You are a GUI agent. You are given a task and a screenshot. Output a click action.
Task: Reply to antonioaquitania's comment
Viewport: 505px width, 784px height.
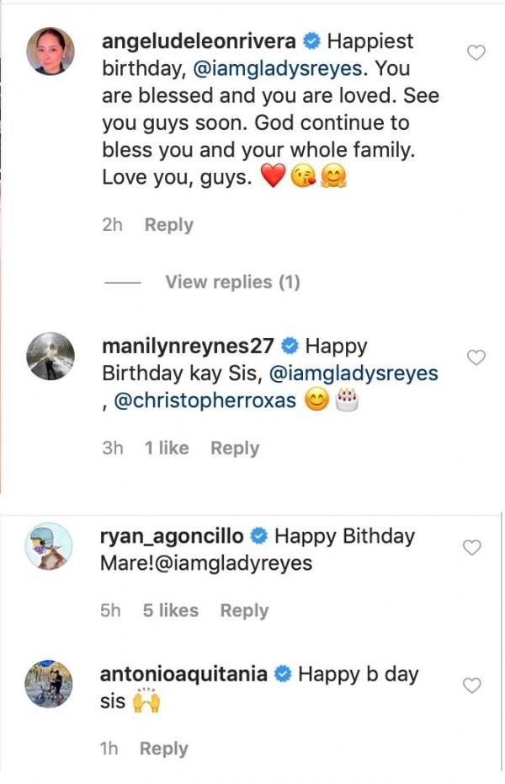click(163, 749)
